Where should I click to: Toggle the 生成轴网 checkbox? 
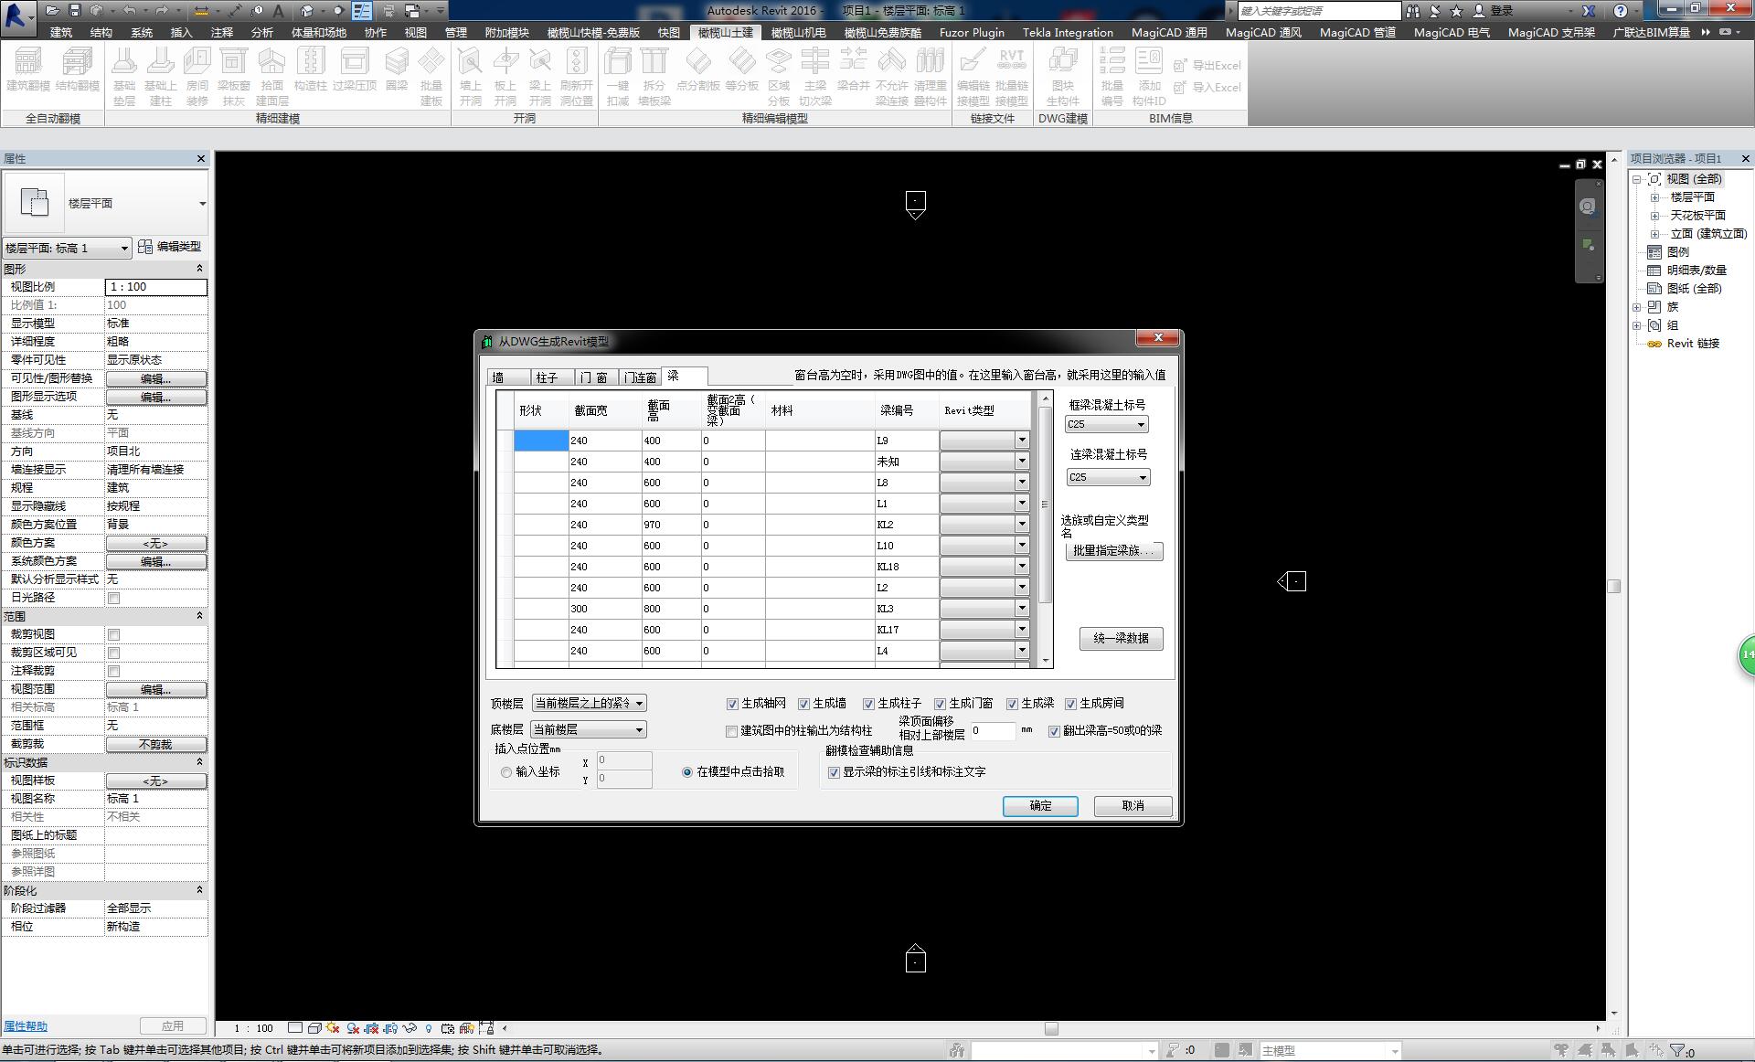pos(732,704)
